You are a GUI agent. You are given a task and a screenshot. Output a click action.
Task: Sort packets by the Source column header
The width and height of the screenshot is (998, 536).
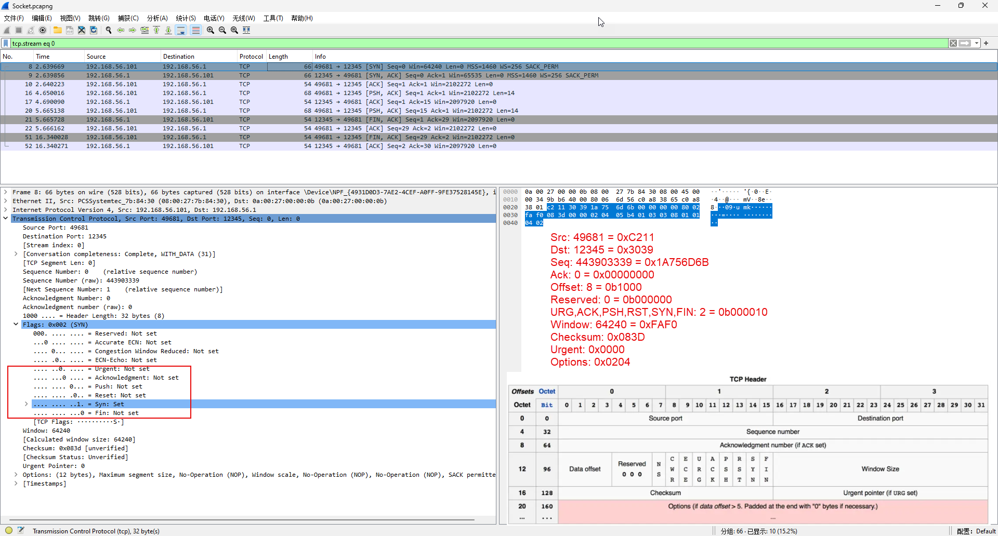coord(122,57)
